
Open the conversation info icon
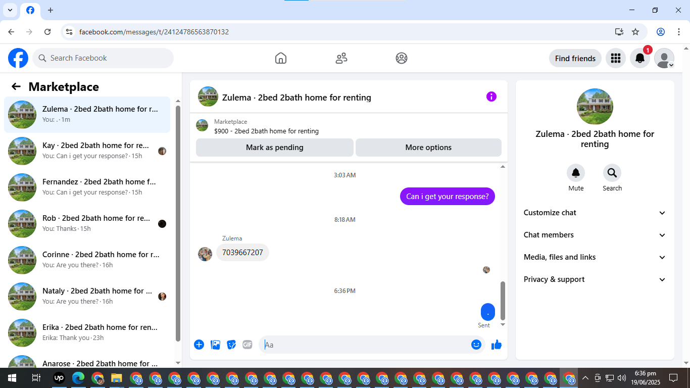pyautogui.click(x=491, y=96)
